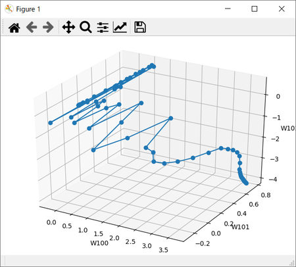The height and width of the screenshot is (267, 296).
Task: Click the Figure 1 window title
Action: point(28,9)
